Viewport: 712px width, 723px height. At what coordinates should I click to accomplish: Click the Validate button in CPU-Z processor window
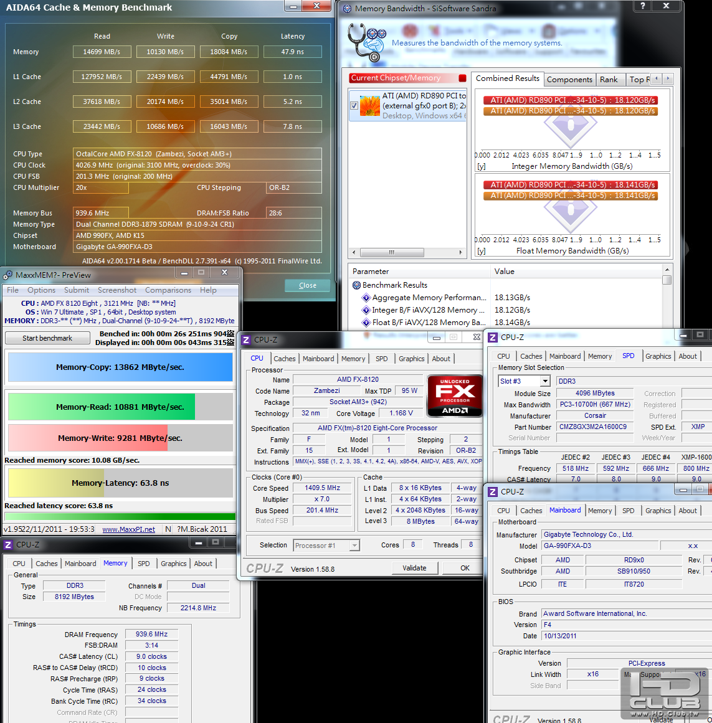tap(414, 568)
